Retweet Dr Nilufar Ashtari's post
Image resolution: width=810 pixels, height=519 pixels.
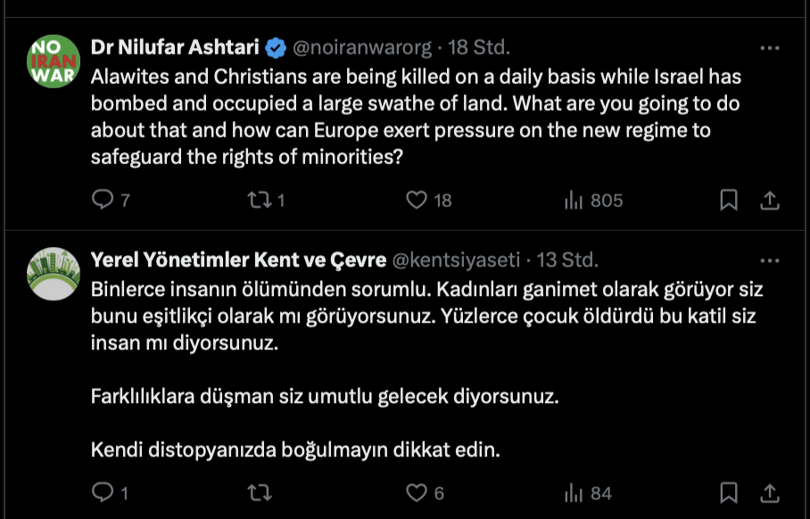tap(259, 201)
